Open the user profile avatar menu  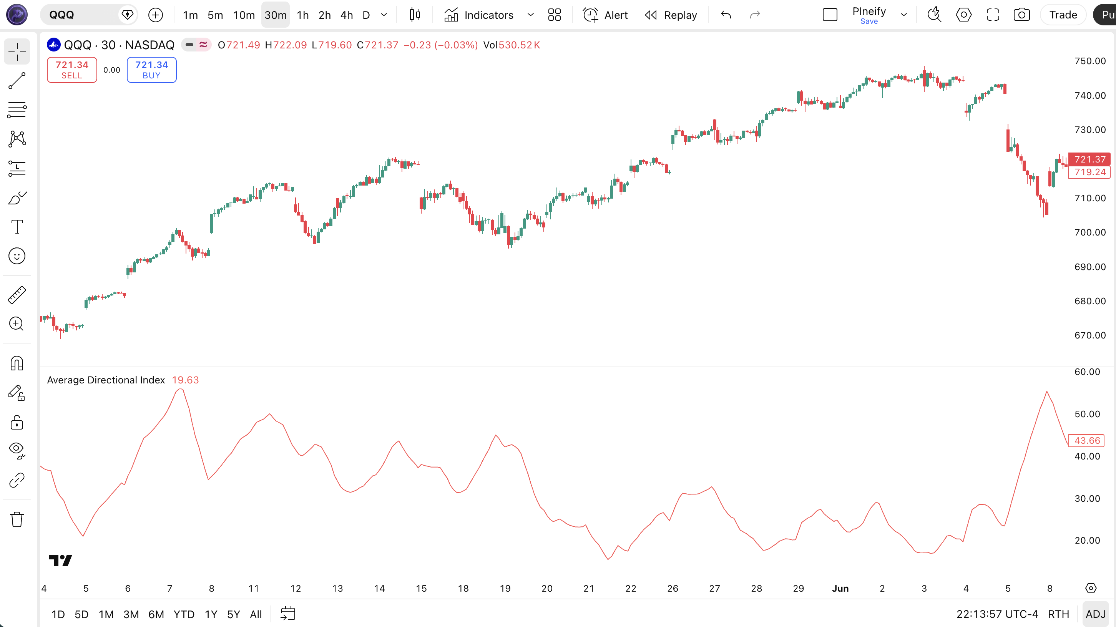click(17, 15)
